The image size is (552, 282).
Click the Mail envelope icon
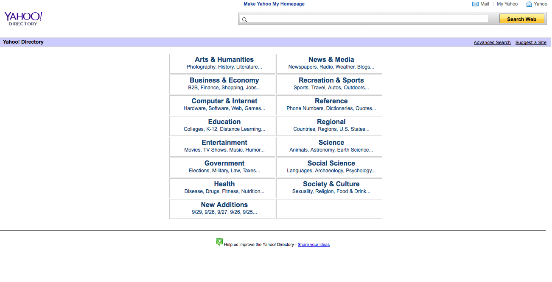click(x=475, y=4)
